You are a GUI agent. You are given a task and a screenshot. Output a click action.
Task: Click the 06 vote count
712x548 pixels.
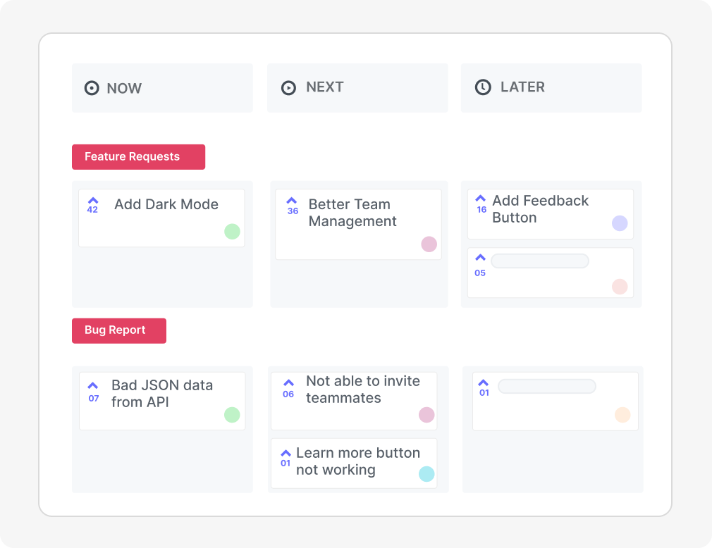pos(288,394)
